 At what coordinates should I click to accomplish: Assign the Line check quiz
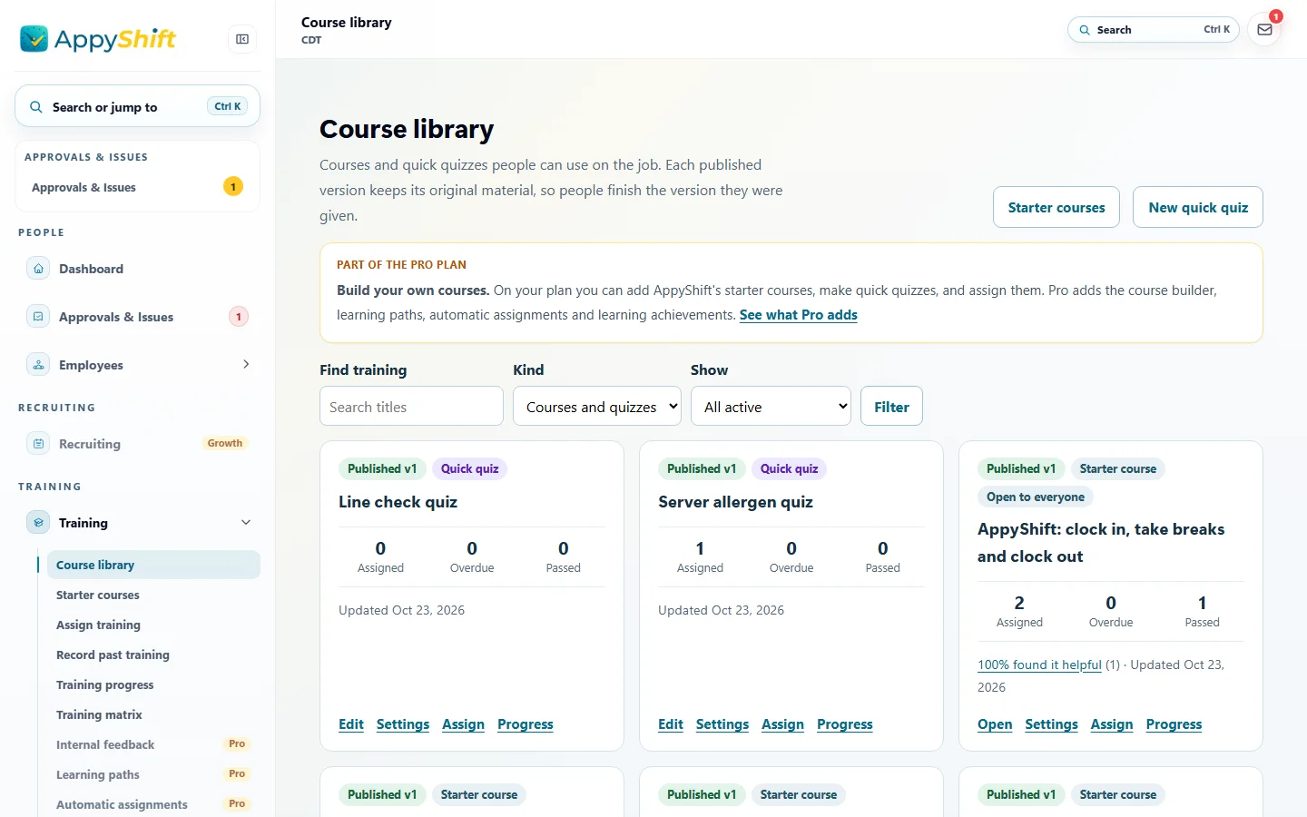pyautogui.click(x=463, y=724)
